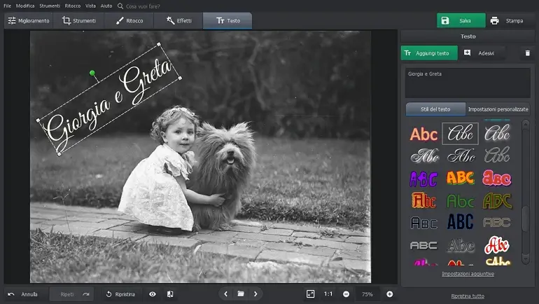Click the Stampa print button

point(508,20)
